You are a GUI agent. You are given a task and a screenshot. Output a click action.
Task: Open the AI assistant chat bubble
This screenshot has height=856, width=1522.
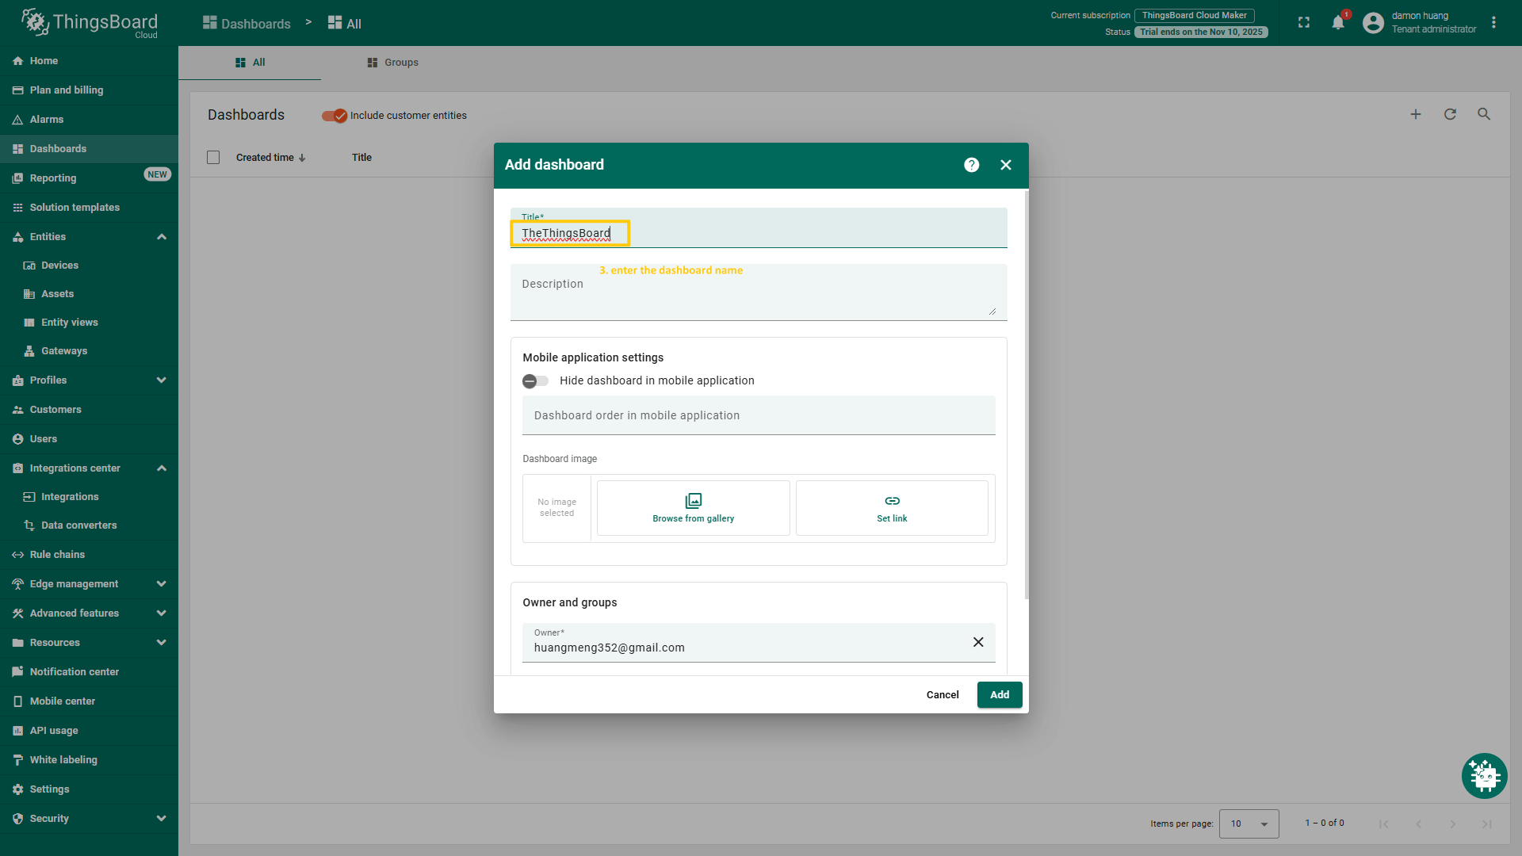pos(1484,775)
